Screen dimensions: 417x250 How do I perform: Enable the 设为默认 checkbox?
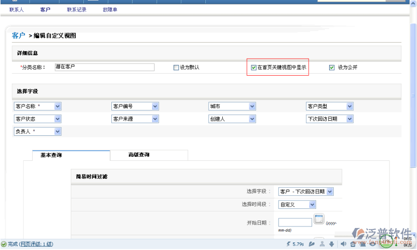pyautogui.click(x=176, y=68)
